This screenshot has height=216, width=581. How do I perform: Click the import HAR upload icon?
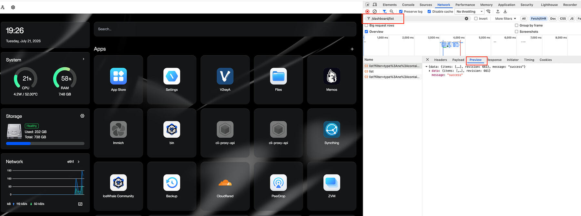(x=498, y=11)
